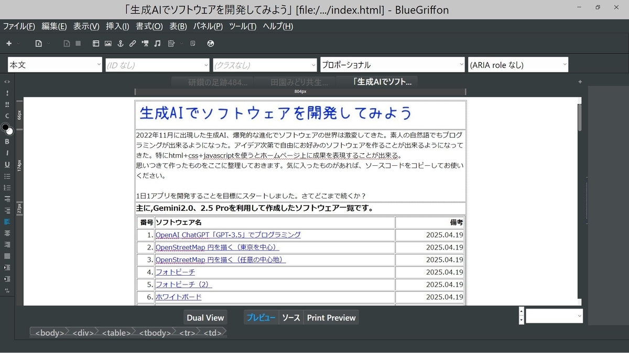Open the 本文 paragraph format dropdown
Screen dimensions: 629x353
tap(55, 65)
